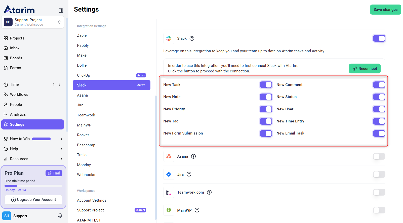
Task: Click the Atarim logo
Action: click(19, 9)
